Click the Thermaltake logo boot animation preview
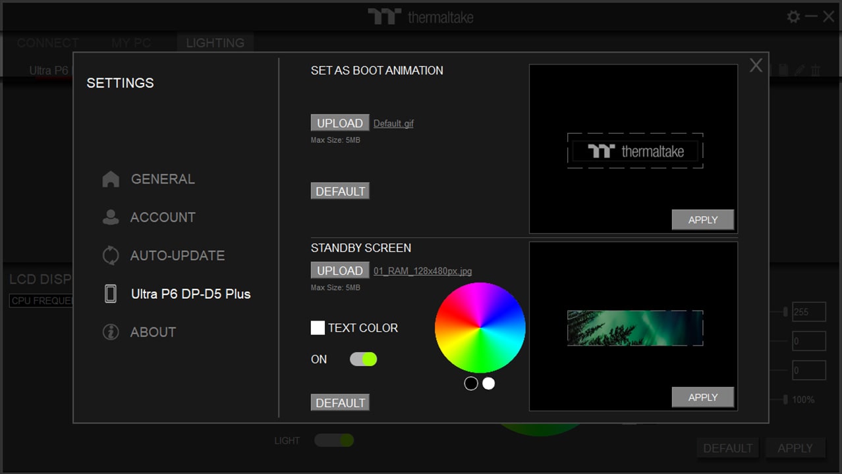Screen dimensions: 842x474 635,151
